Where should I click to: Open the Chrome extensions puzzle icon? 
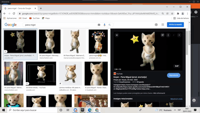click(x=178, y=13)
